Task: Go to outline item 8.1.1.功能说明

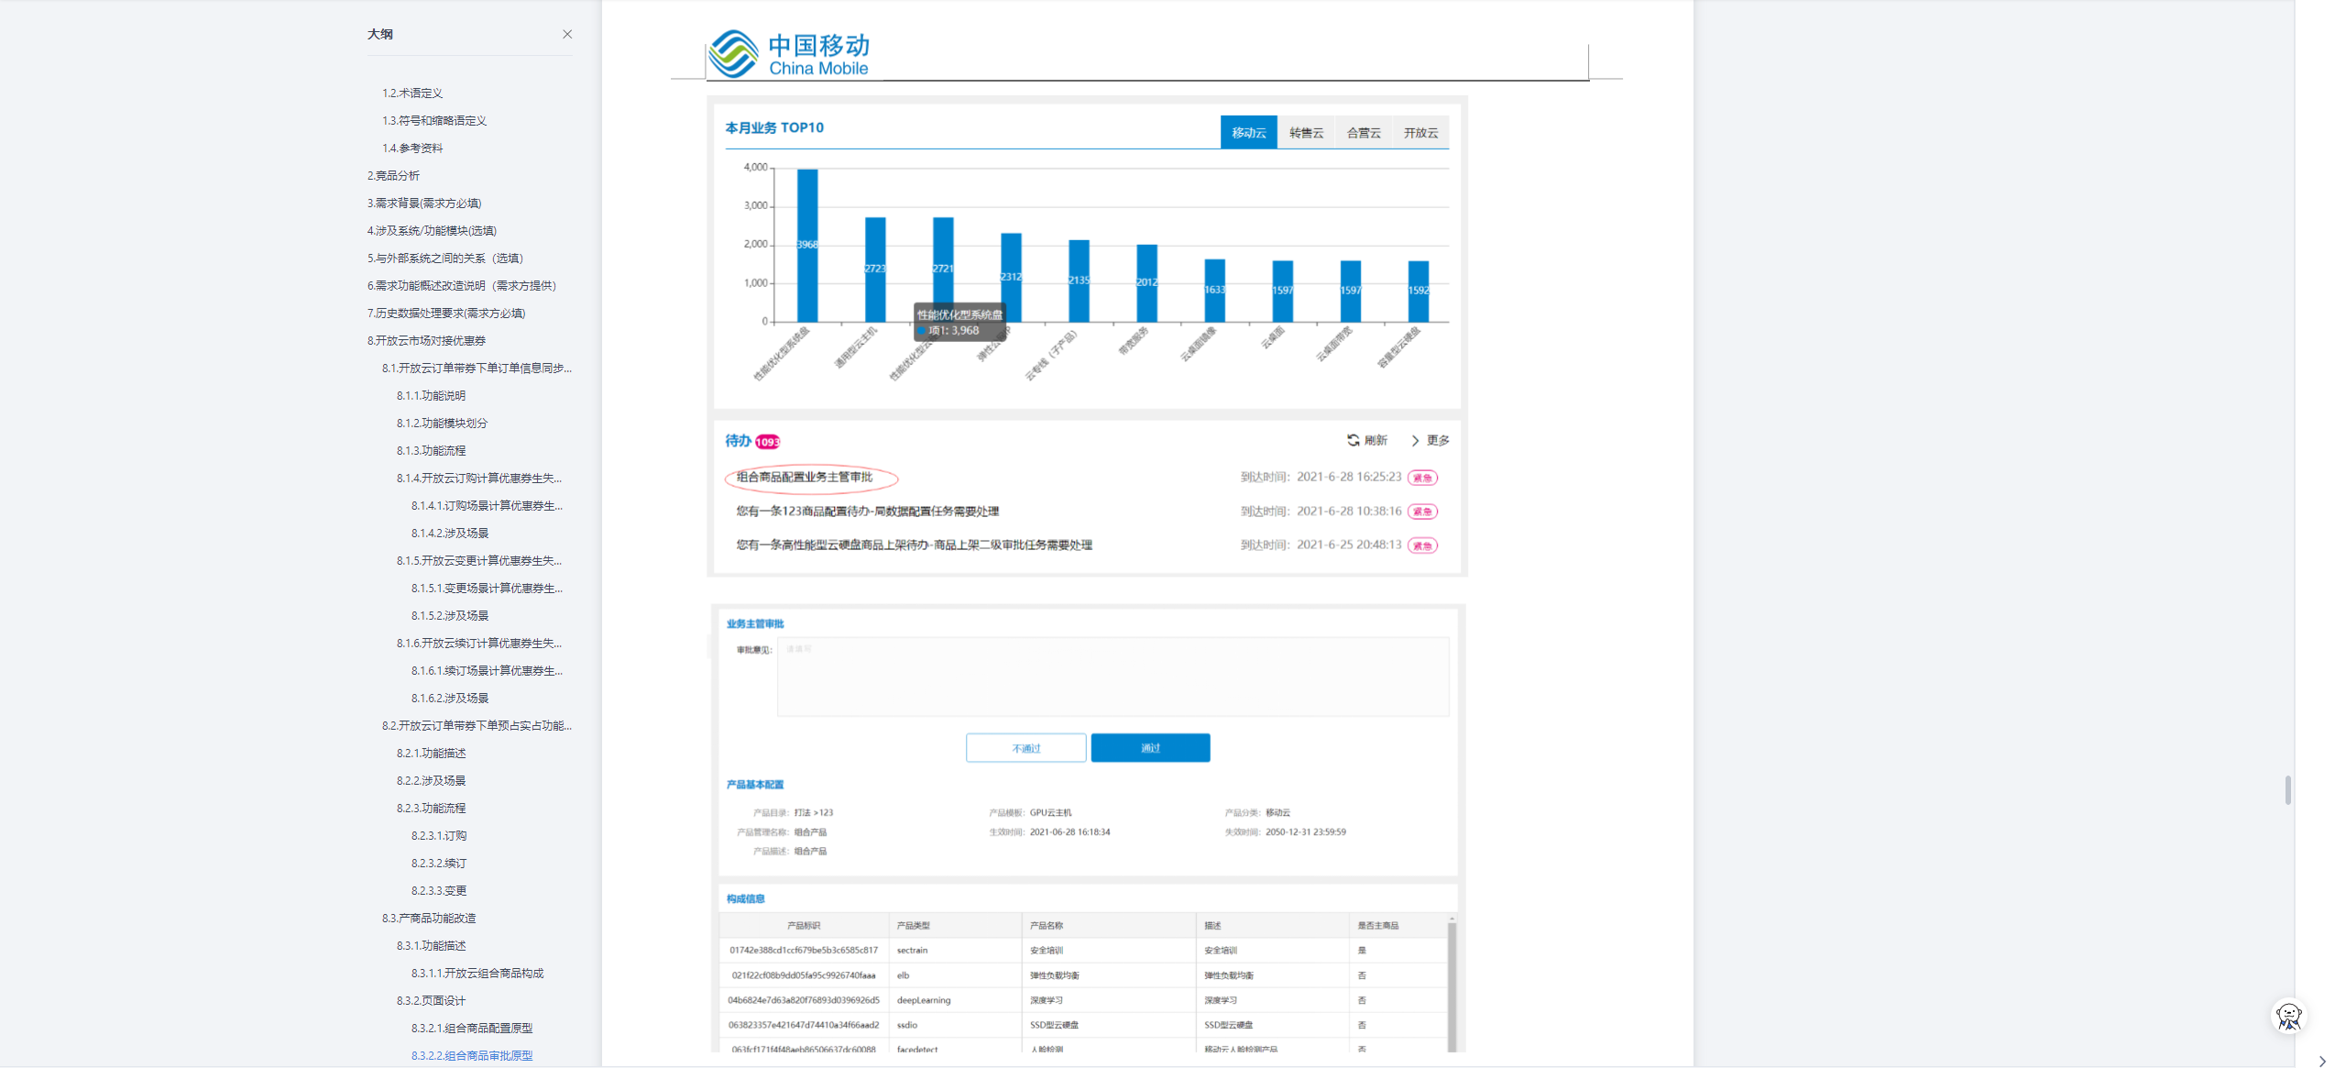Action: point(431,395)
